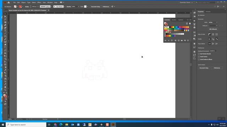Toggle Scale Strokes & Effects checkbox
The height and width of the screenshot is (127, 227).
pyautogui.click(x=199, y=59)
